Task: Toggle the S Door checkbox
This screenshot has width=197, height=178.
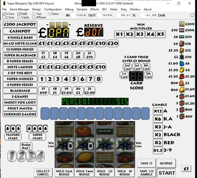Action: pos(4,14)
